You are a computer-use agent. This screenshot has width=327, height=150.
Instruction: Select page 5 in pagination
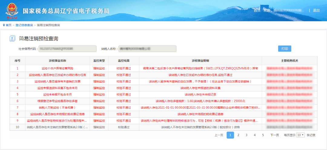263,135
